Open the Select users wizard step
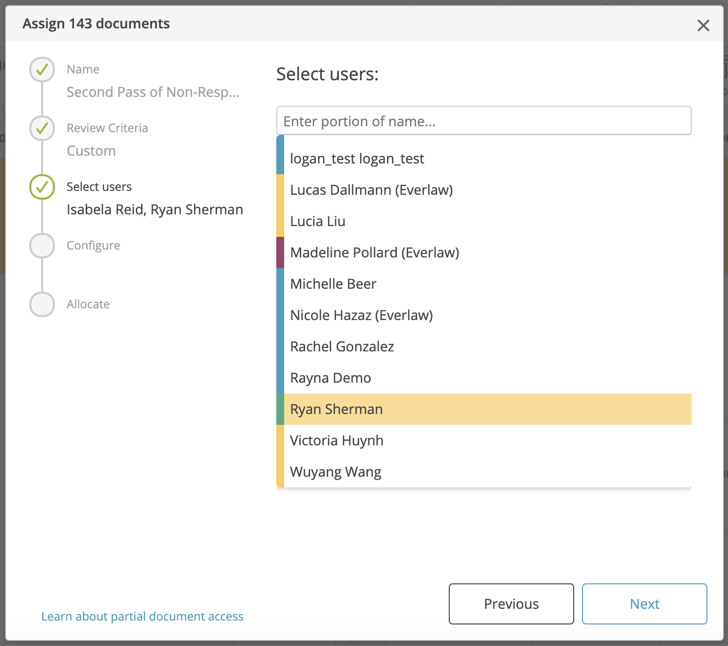Viewport: 728px width, 646px height. (99, 187)
